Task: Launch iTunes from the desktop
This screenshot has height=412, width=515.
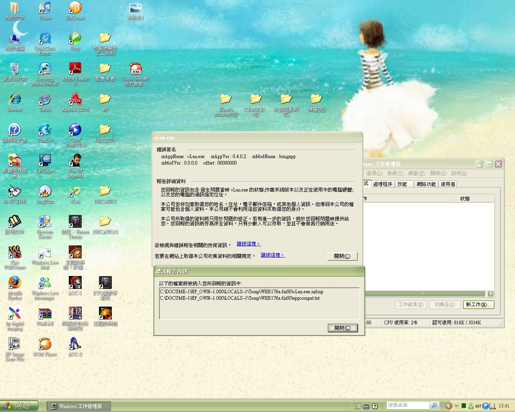Action: pyautogui.click(x=44, y=8)
